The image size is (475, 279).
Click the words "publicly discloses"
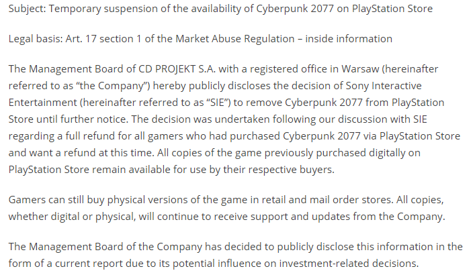(258, 86)
